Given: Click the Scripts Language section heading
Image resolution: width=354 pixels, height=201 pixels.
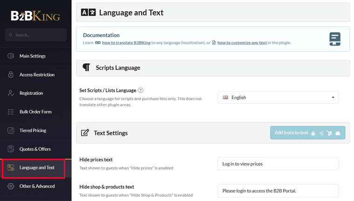Looking at the screenshot, I should 118,67.
